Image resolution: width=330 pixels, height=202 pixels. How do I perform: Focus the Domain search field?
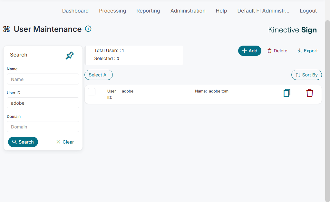tap(43, 127)
